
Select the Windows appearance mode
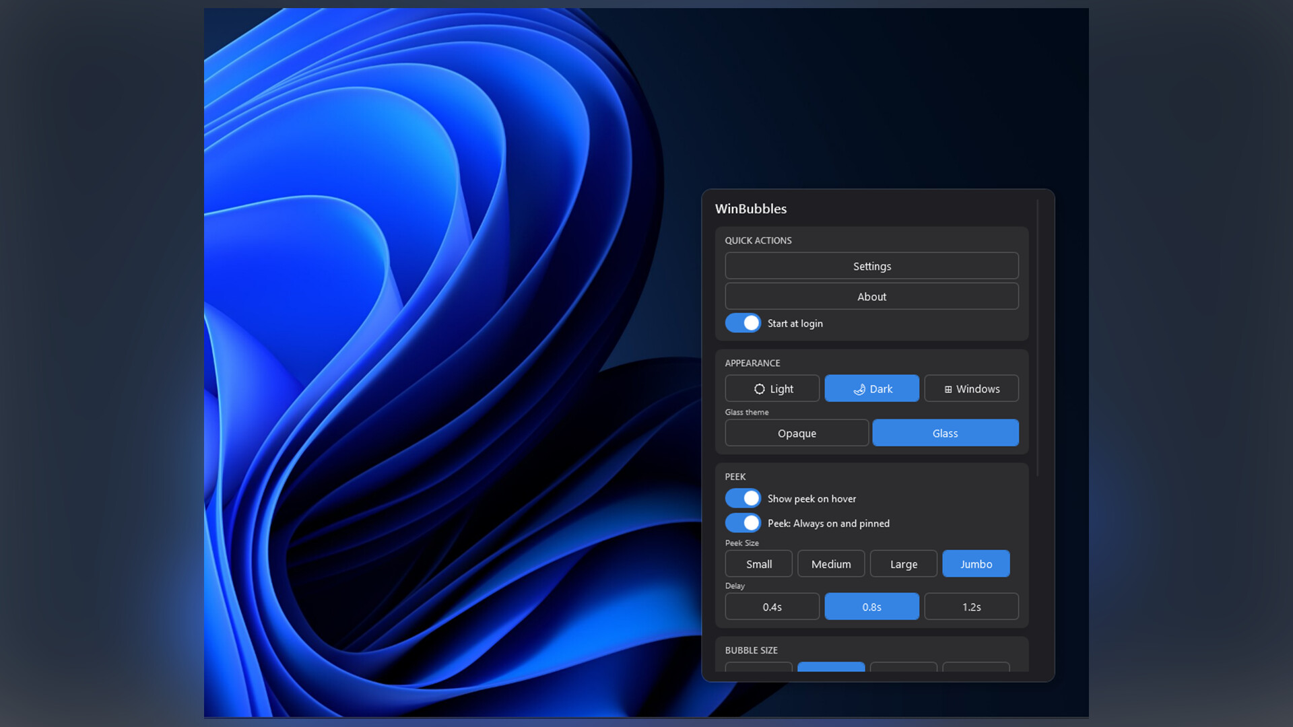point(971,388)
